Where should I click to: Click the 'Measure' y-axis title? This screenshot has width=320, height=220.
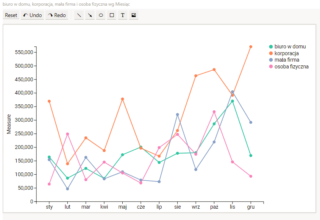point(9,124)
